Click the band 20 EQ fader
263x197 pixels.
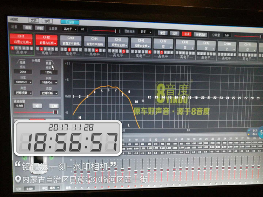point(199,168)
